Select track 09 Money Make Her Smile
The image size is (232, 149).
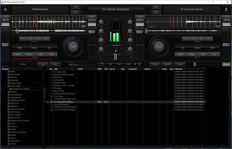pyautogui.click(x=64, y=94)
